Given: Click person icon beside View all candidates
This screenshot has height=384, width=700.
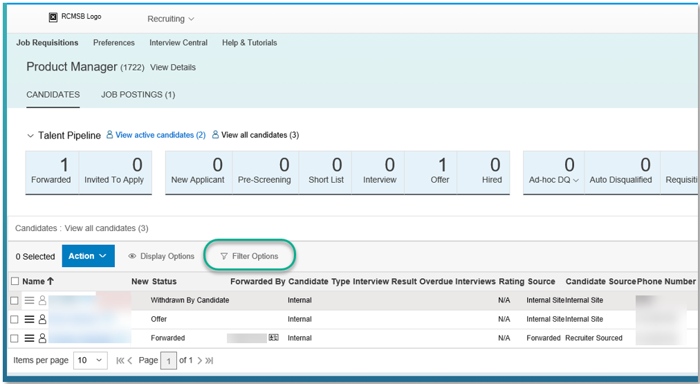Looking at the screenshot, I should click(x=215, y=134).
